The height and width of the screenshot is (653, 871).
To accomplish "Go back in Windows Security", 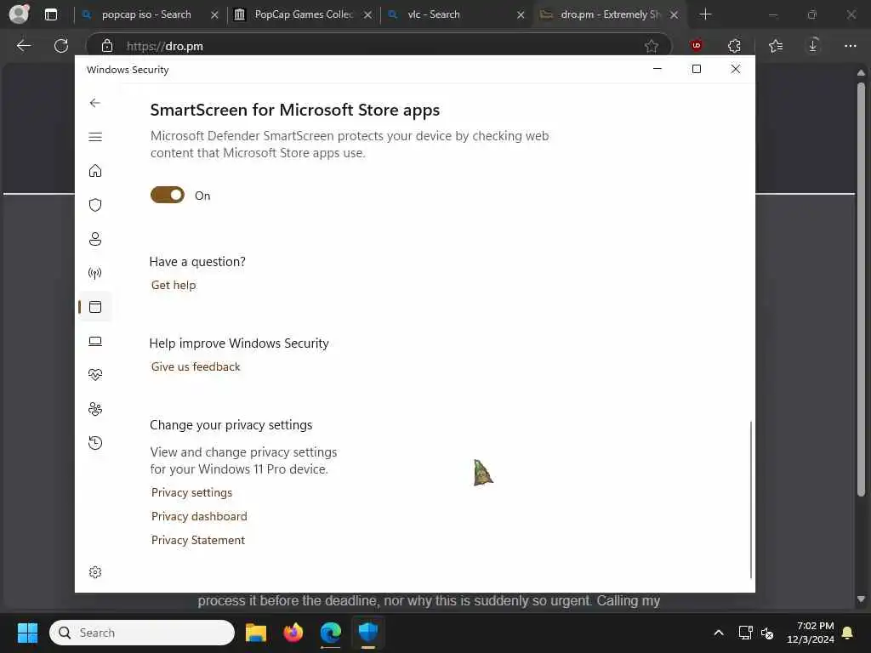I will 95,103.
